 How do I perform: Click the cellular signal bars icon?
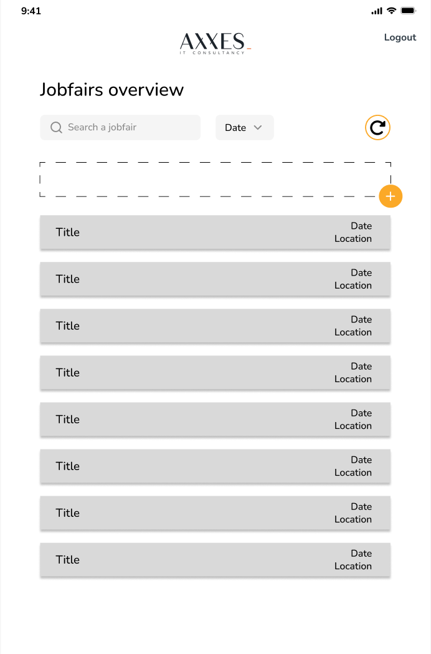[376, 10]
